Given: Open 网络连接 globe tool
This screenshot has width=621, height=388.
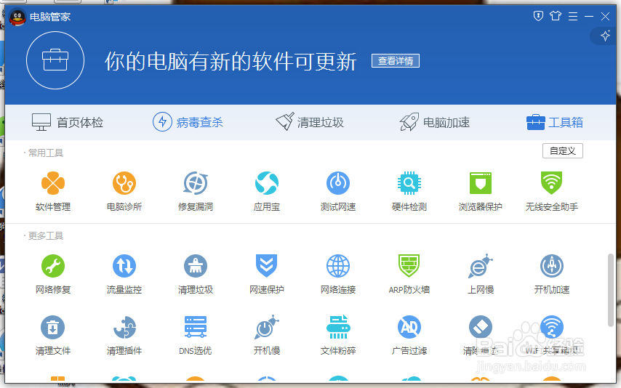Looking at the screenshot, I should coord(338,275).
